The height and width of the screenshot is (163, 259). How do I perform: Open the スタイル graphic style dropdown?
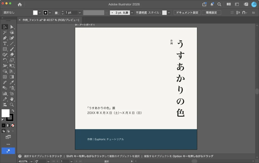(x=169, y=13)
